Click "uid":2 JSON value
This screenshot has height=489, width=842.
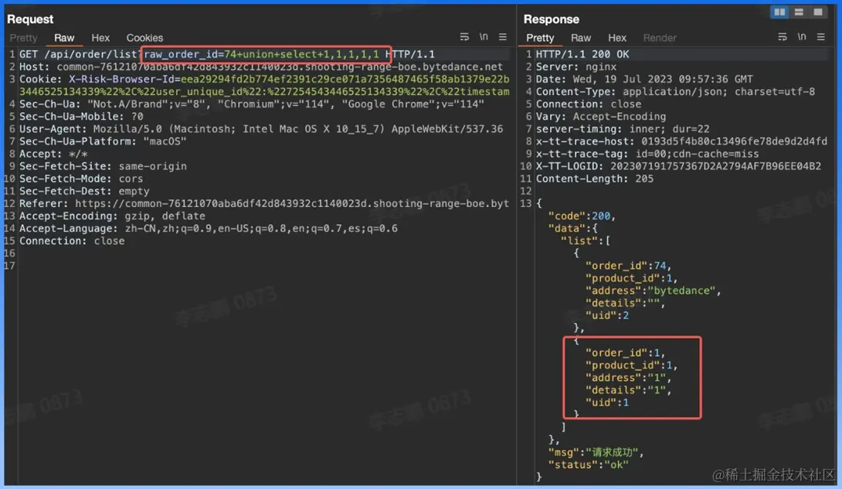(x=607, y=315)
